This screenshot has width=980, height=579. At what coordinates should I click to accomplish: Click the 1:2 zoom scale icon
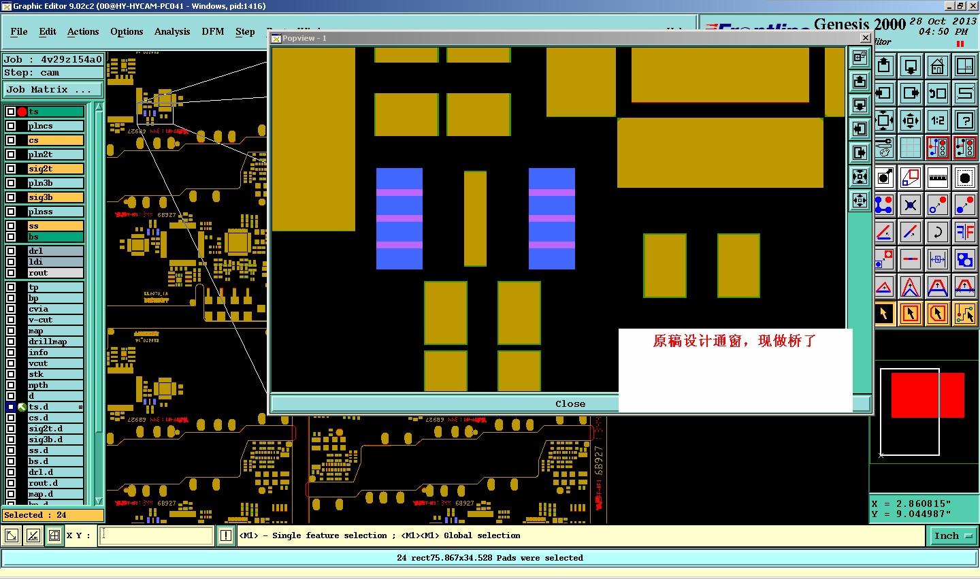coord(938,120)
